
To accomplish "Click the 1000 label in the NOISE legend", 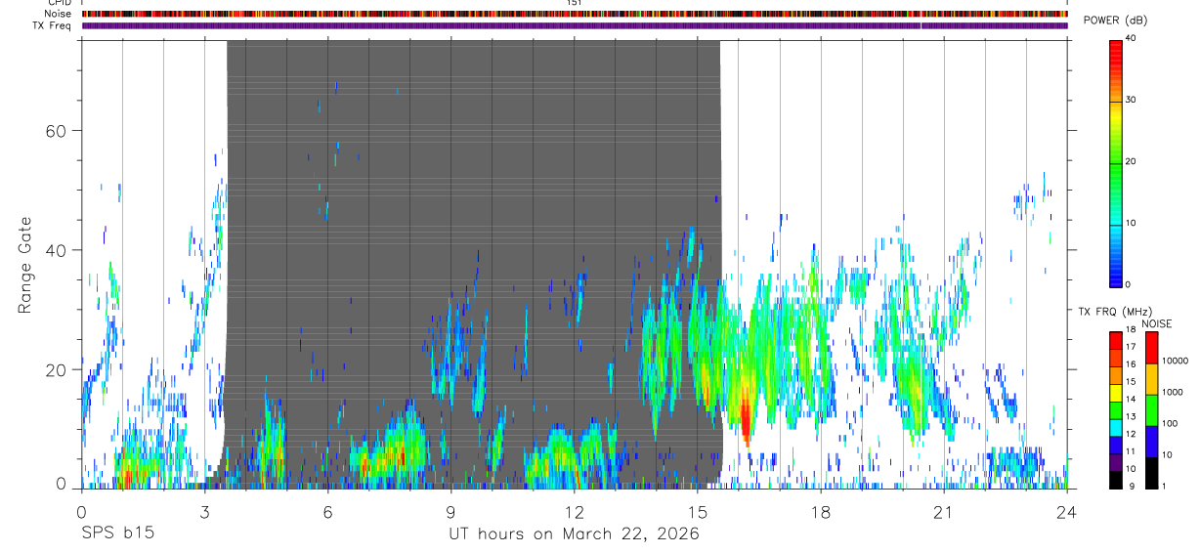I will [x=1173, y=392].
